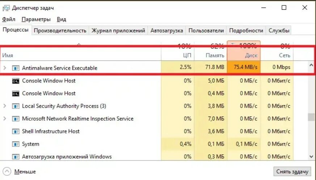Open the Параметры menu

point(36,19)
